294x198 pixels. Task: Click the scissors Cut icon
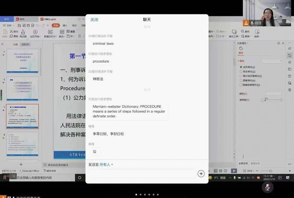point(12,31)
